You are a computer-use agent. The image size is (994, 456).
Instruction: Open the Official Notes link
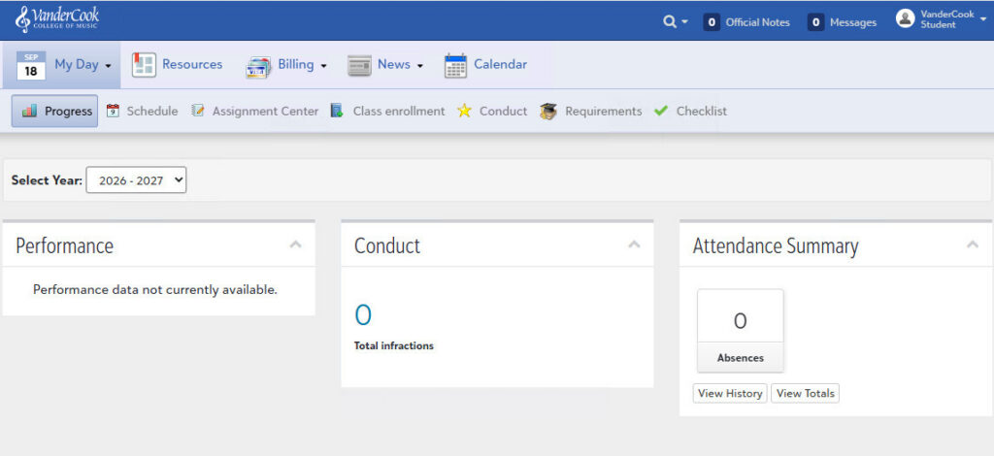tap(757, 22)
